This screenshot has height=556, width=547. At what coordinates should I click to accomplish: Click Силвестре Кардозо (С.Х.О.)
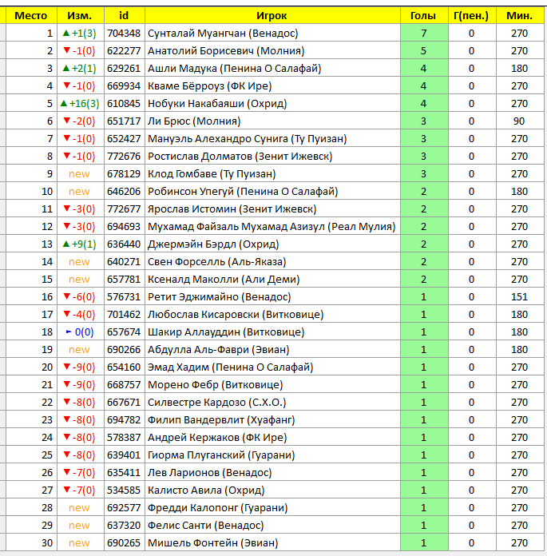(272, 403)
